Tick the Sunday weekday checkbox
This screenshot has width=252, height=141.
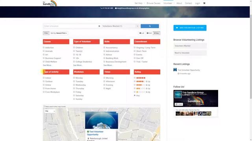(74, 99)
